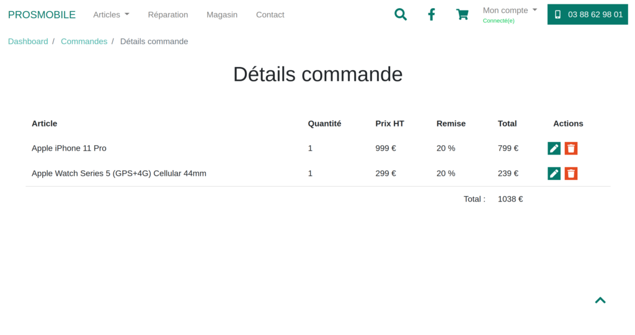Edit the Apple iPhone 11 Pro line
Image resolution: width=635 pixels, height=335 pixels.
click(x=554, y=148)
